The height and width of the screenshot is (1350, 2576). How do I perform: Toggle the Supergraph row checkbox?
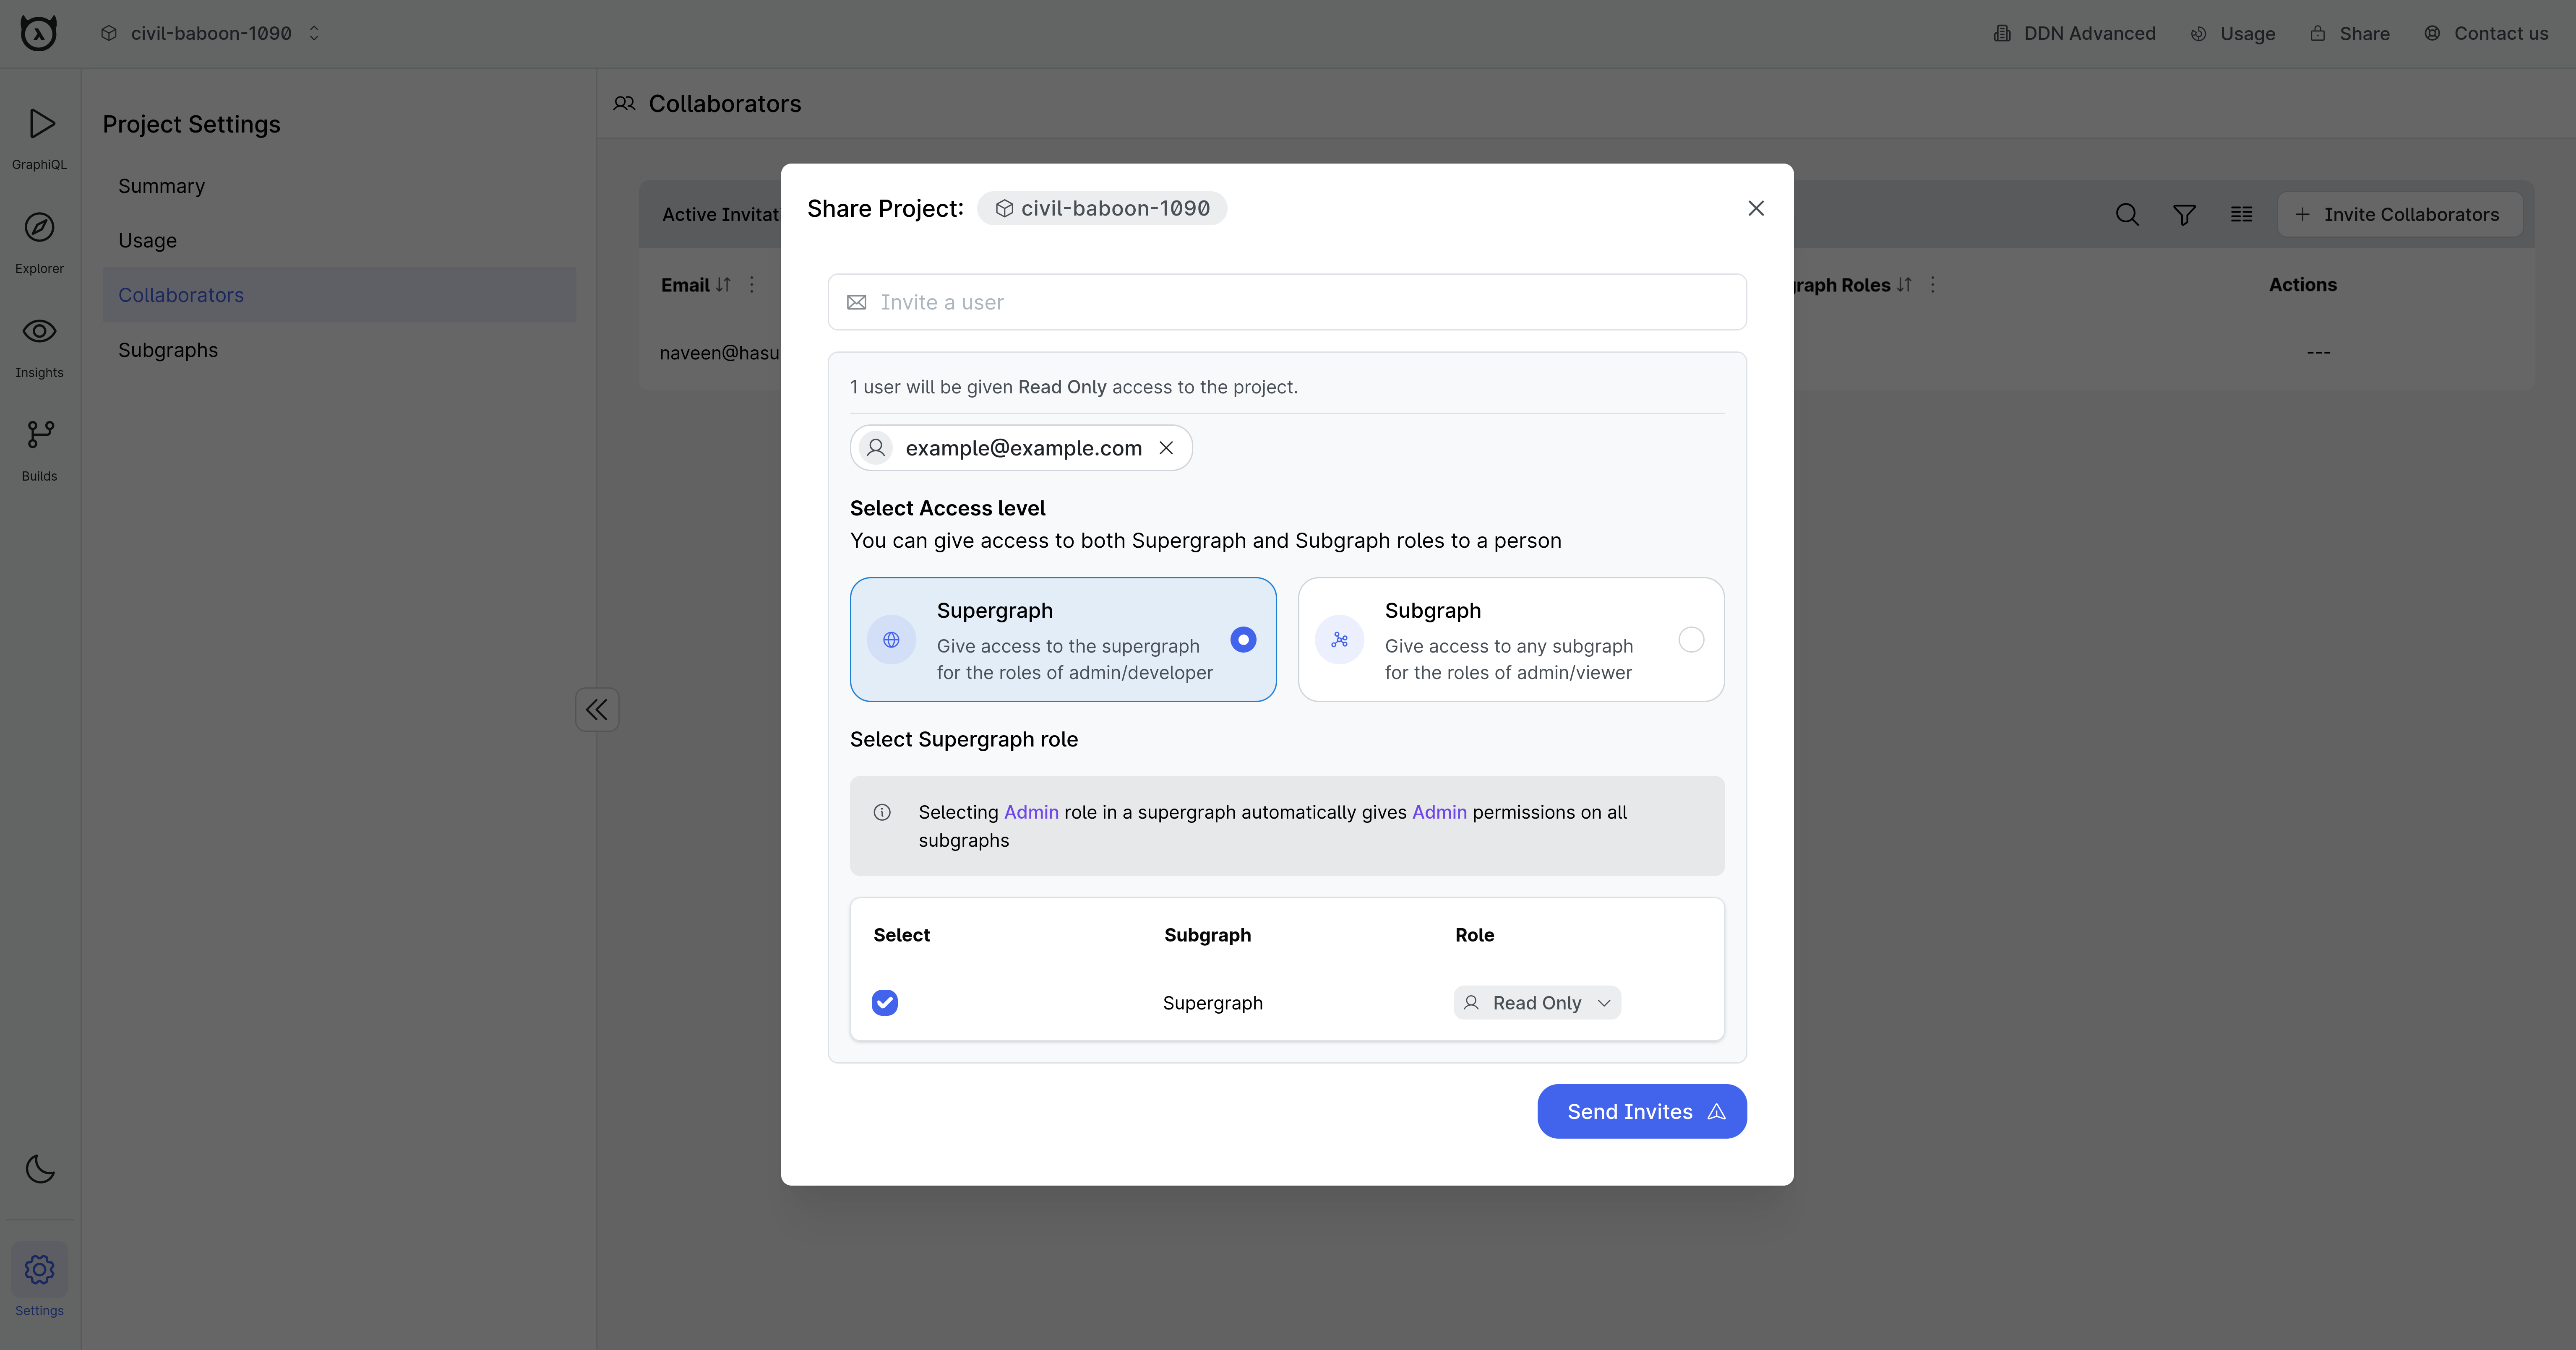(885, 1002)
